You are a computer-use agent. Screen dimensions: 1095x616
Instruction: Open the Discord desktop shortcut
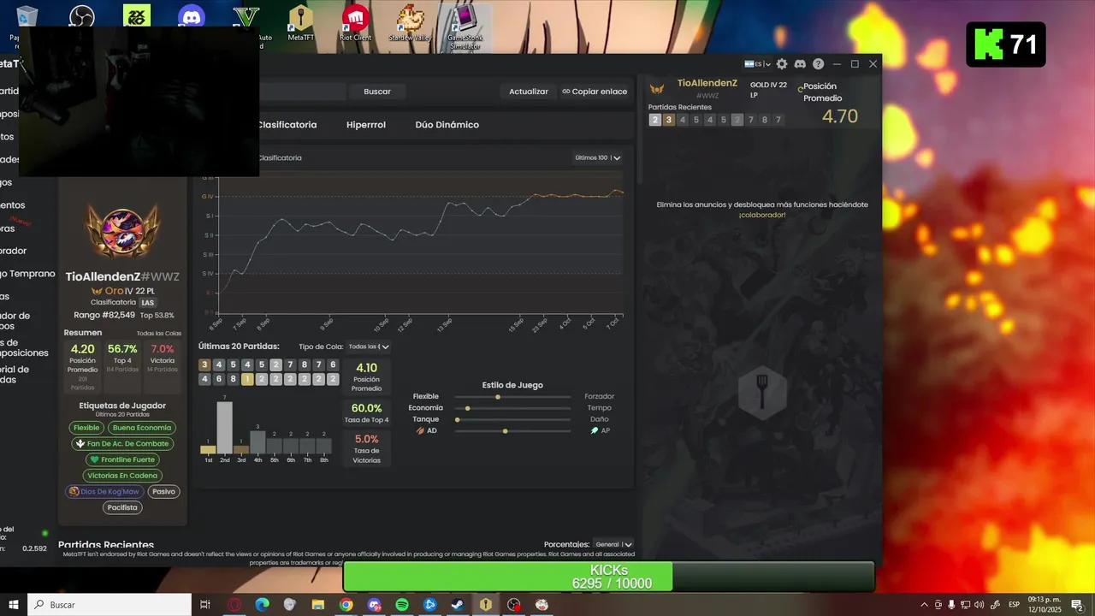192,17
